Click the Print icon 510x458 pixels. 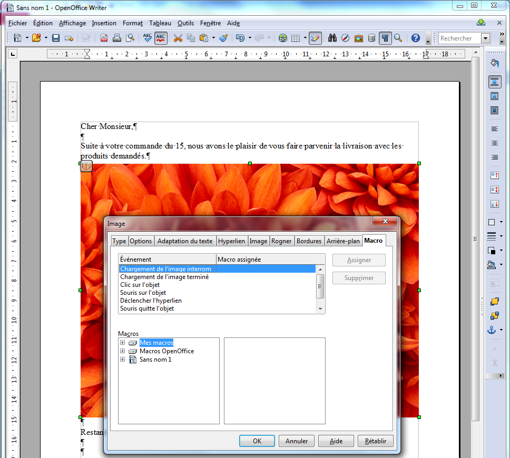(x=117, y=38)
